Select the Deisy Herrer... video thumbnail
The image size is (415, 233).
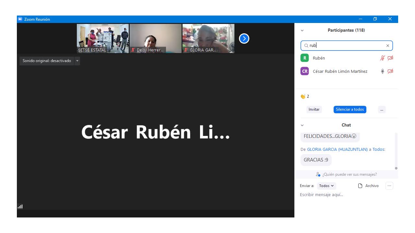tap(156, 39)
